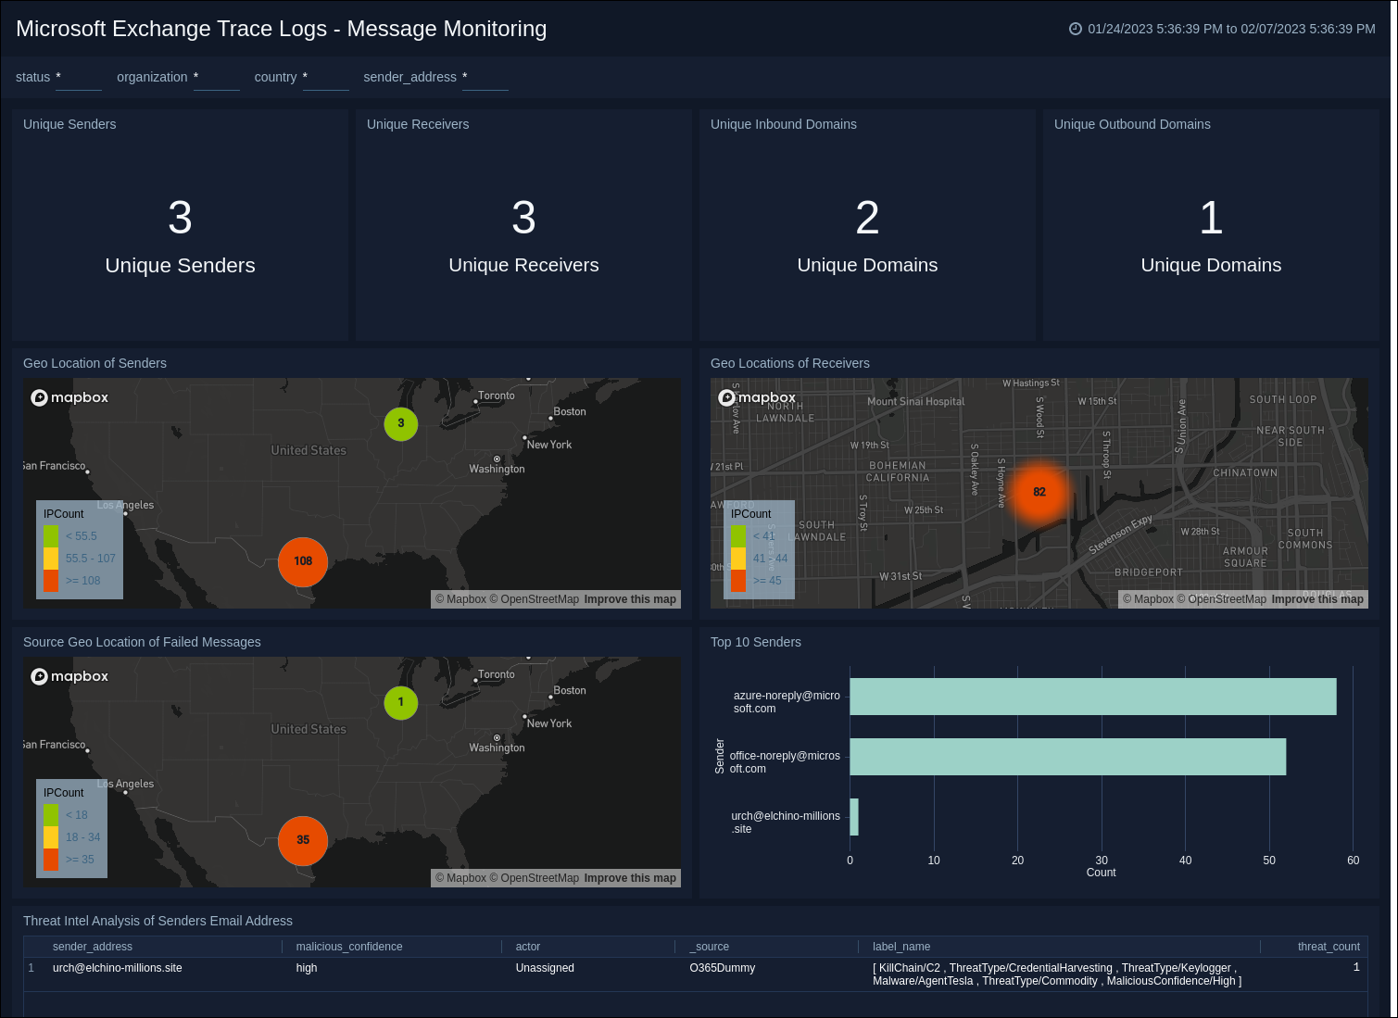Viewport: 1398px width, 1018px height.
Task: Click the green 3 cluster on senders map
Action: tap(401, 423)
